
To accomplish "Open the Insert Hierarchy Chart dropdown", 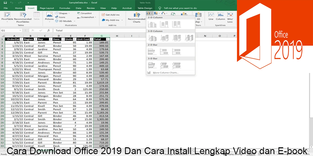I will (157, 13).
